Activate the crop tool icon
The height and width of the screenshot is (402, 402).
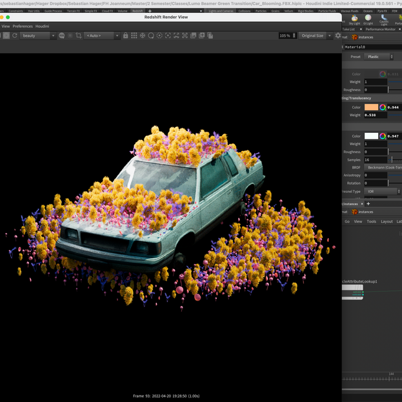click(x=79, y=35)
